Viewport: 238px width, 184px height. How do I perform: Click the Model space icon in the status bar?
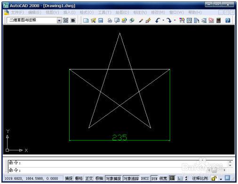click(172, 178)
